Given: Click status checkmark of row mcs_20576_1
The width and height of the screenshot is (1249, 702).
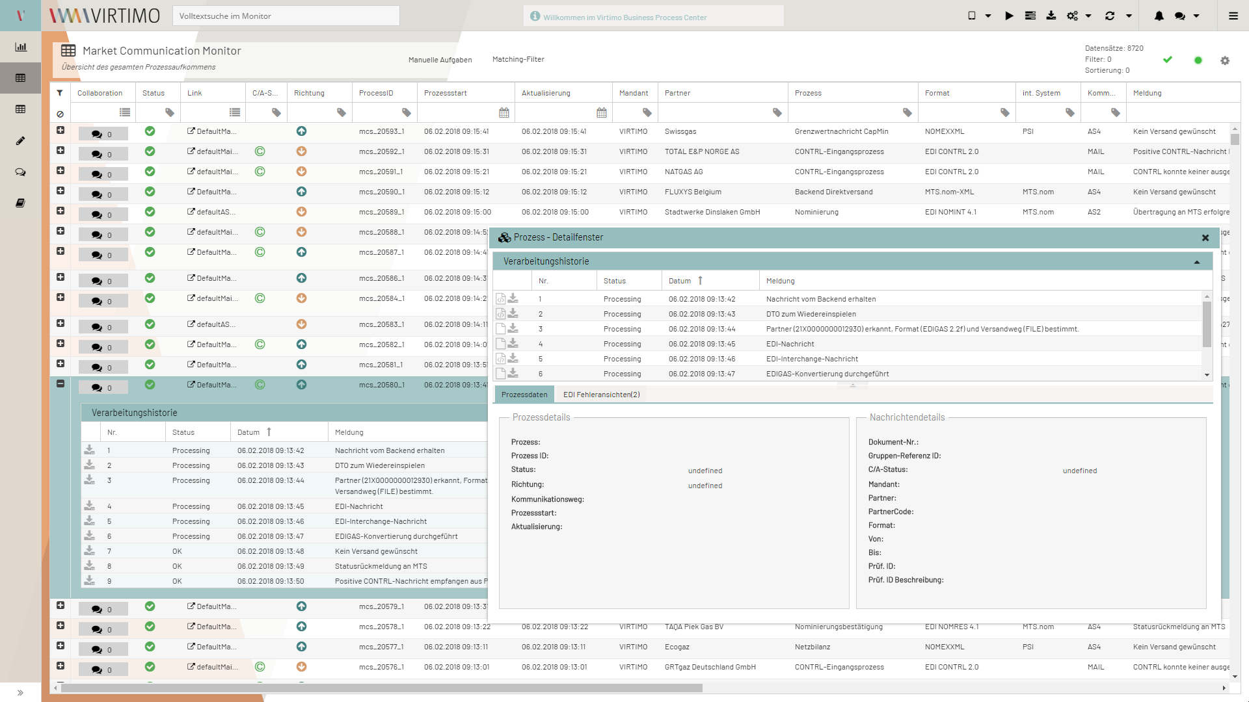Looking at the screenshot, I should click(150, 666).
